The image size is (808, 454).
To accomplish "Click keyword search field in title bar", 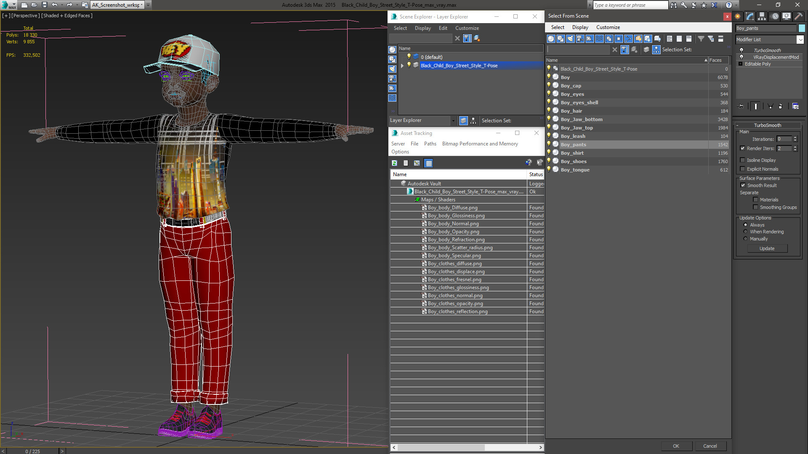I will tap(630, 5).
